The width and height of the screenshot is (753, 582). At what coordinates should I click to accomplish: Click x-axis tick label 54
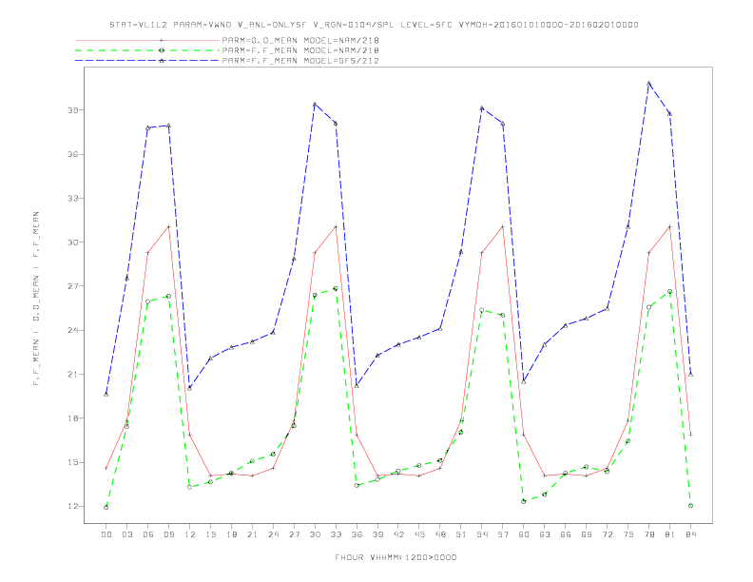click(482, 534)
